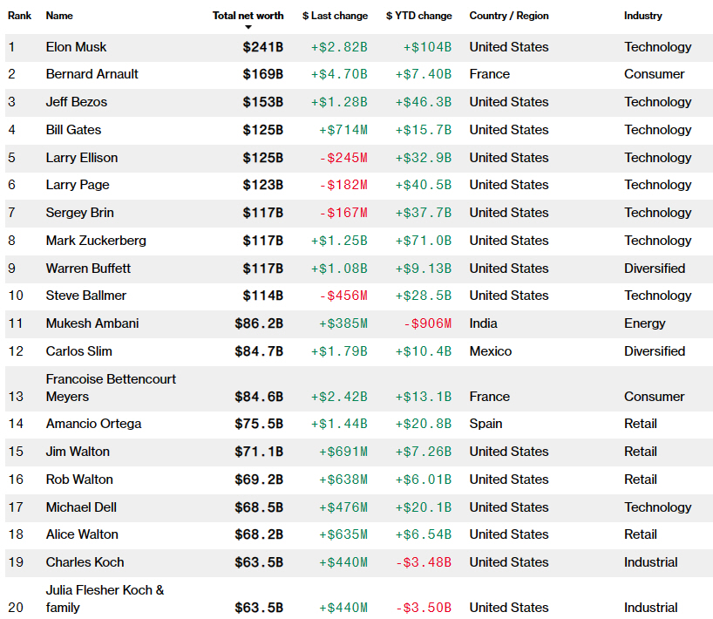
Task: Open Mukesh Ambani's entry
Action: pyautogui.click(x=92, y=323)
